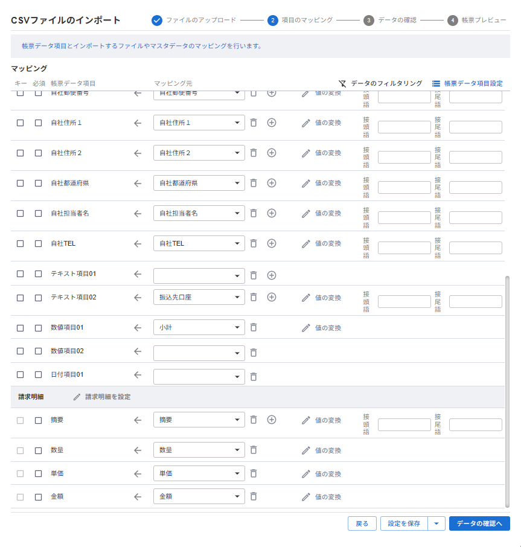The width and height of the screenshot is (521, 547).
Task: Check the キー checkbox for 自社住所2
Action: point(20,153)
